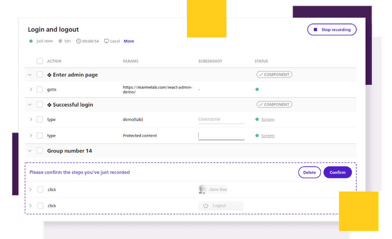Click the monitor icon beside Local
The image size is (392, 239).
(x=107, y=41)
